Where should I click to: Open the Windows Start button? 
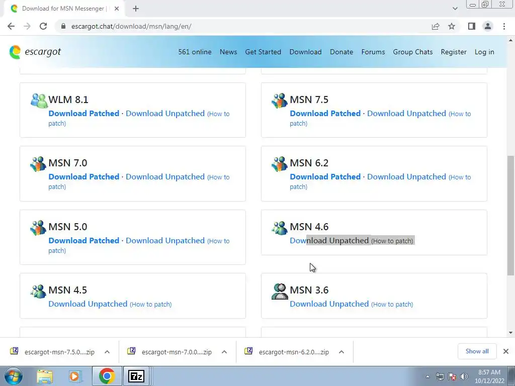14,376
